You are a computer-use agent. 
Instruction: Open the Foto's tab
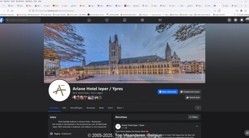[110, 108]
